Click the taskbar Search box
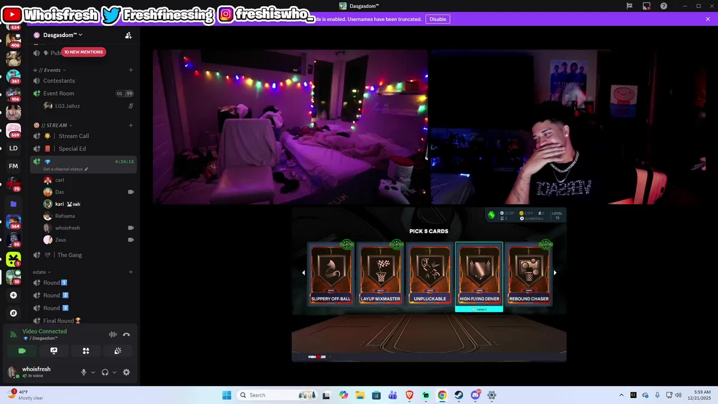This screenshot has width=718, height=404. pos(276,395)
